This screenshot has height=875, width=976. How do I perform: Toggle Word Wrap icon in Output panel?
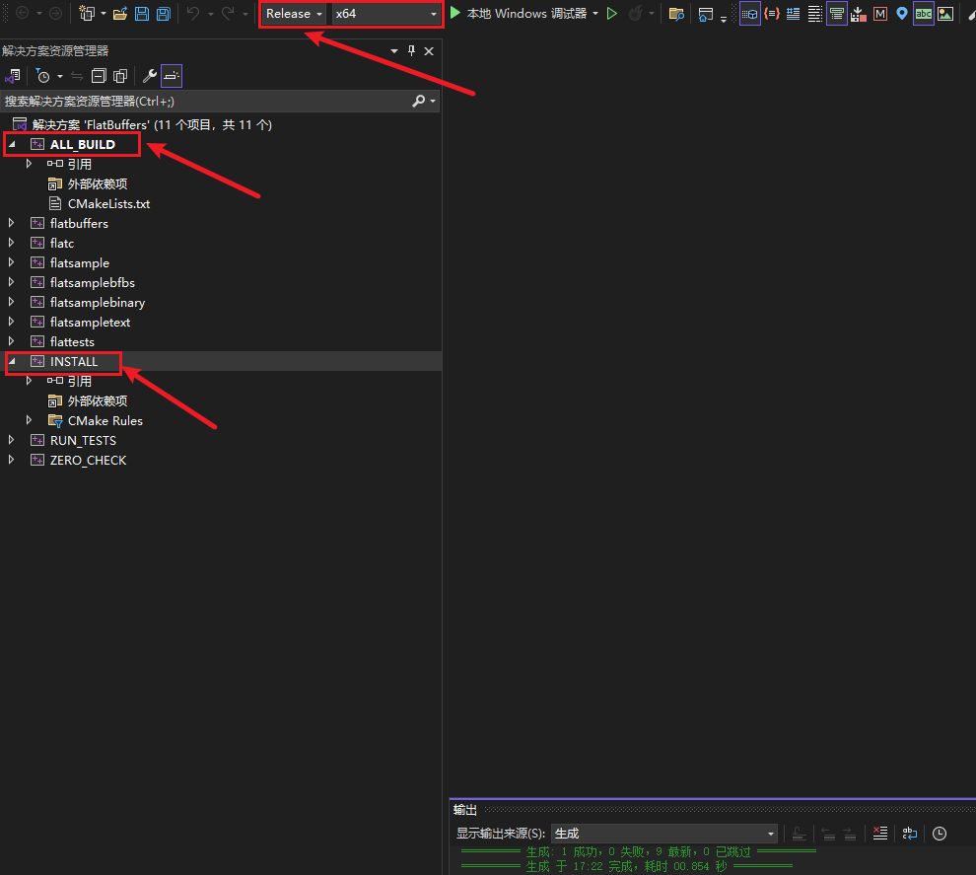tap(909, 834)
